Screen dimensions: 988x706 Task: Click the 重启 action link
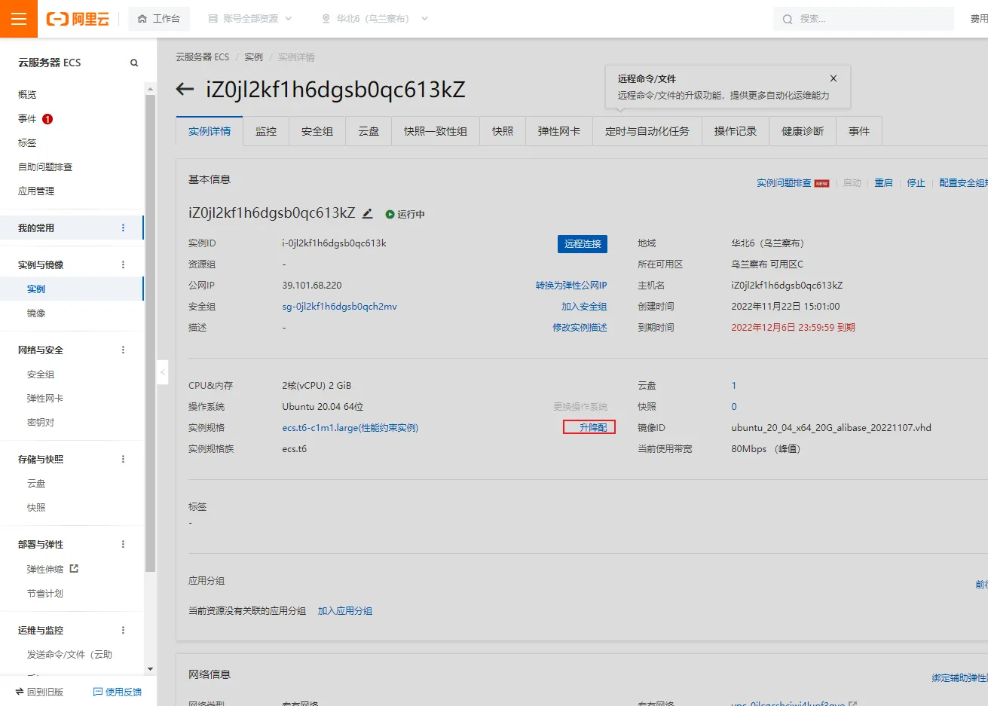click(x=883, y=183)
